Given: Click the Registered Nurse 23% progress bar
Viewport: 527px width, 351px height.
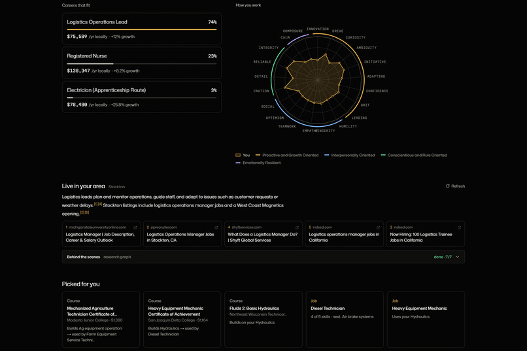Looking at the screenshot, I should coord(141,63).
